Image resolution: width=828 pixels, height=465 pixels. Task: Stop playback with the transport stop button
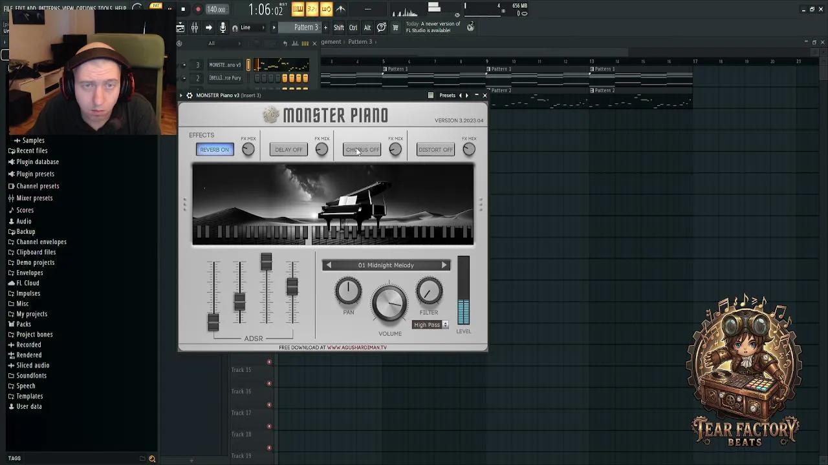[x=183, y=9]
